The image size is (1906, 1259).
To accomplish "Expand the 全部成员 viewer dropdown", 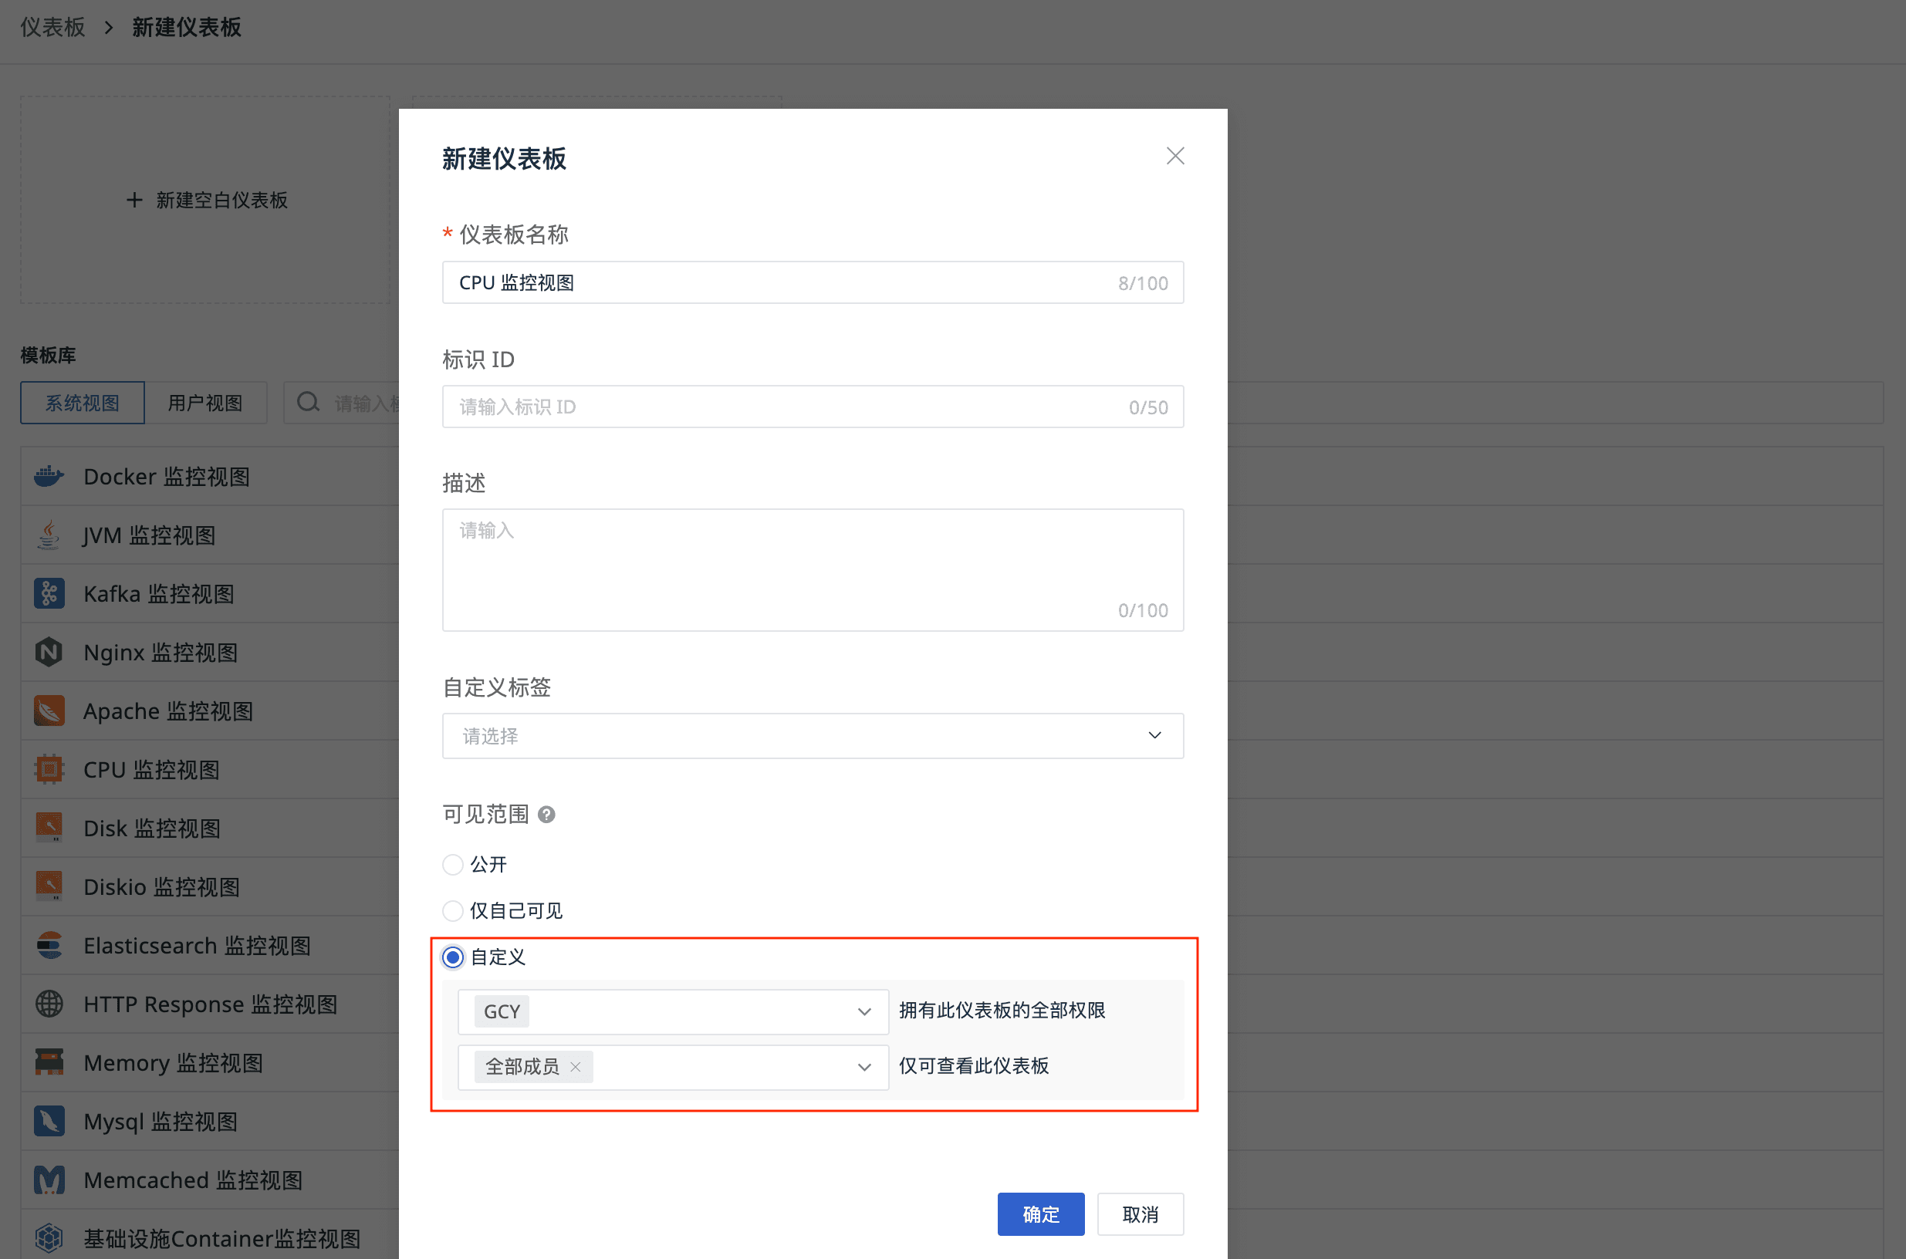I will [863, 1066].
